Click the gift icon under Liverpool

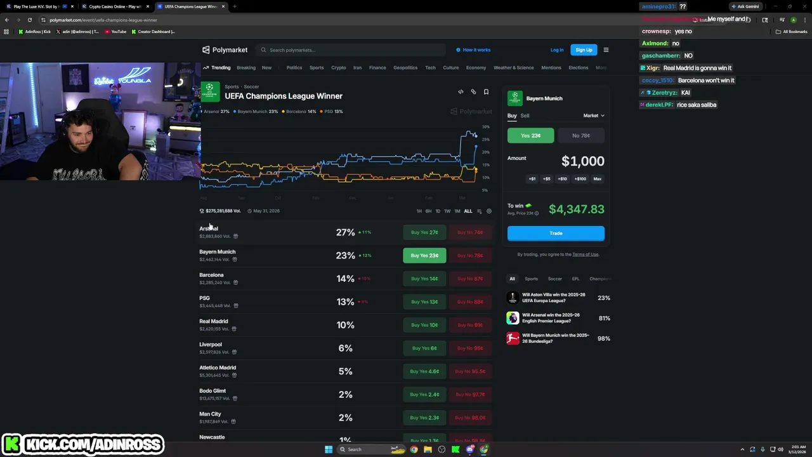pos(235,352)
